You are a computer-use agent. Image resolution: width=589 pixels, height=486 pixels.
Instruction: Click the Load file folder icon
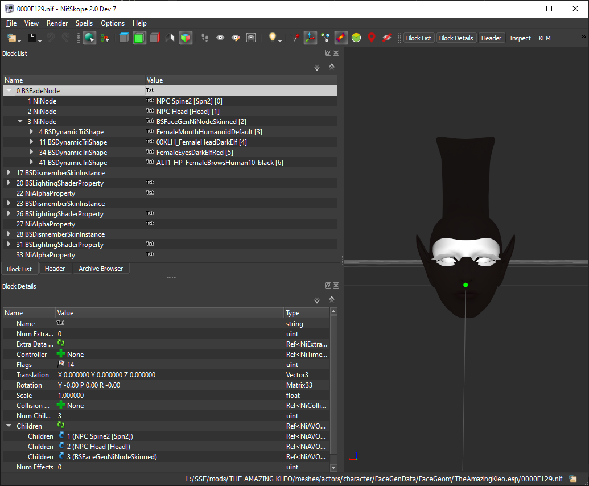coord(12,38)
